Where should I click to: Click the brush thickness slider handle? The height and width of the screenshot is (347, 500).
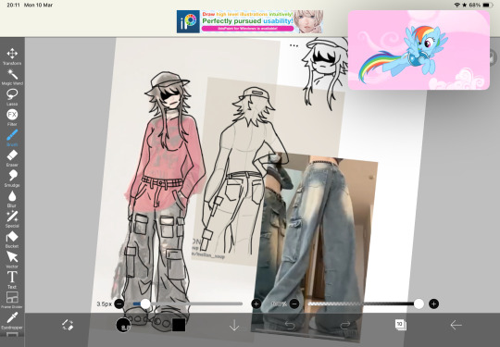point(145,304)
